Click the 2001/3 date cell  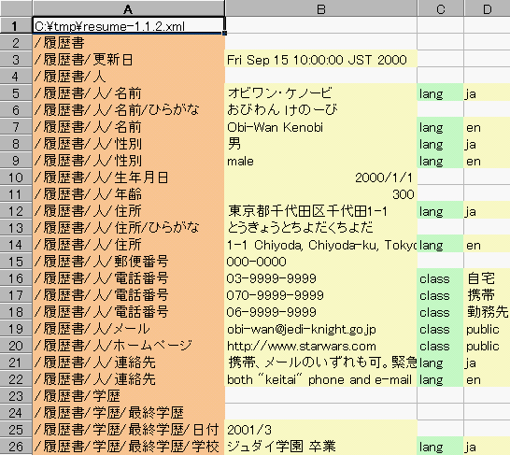[x=320, y=430]
